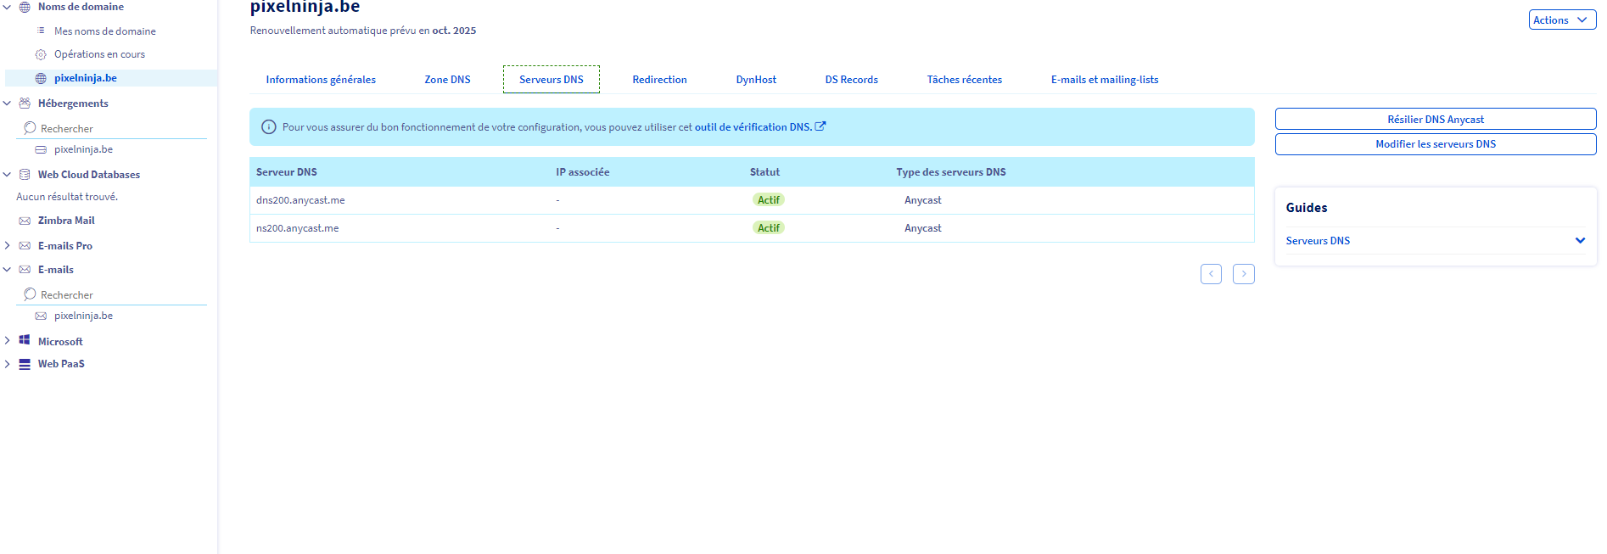This screenshot has width=1607, height=554.
Task: Expand the Serveurs DNS guide chevron
Action: coord(1580,241)
